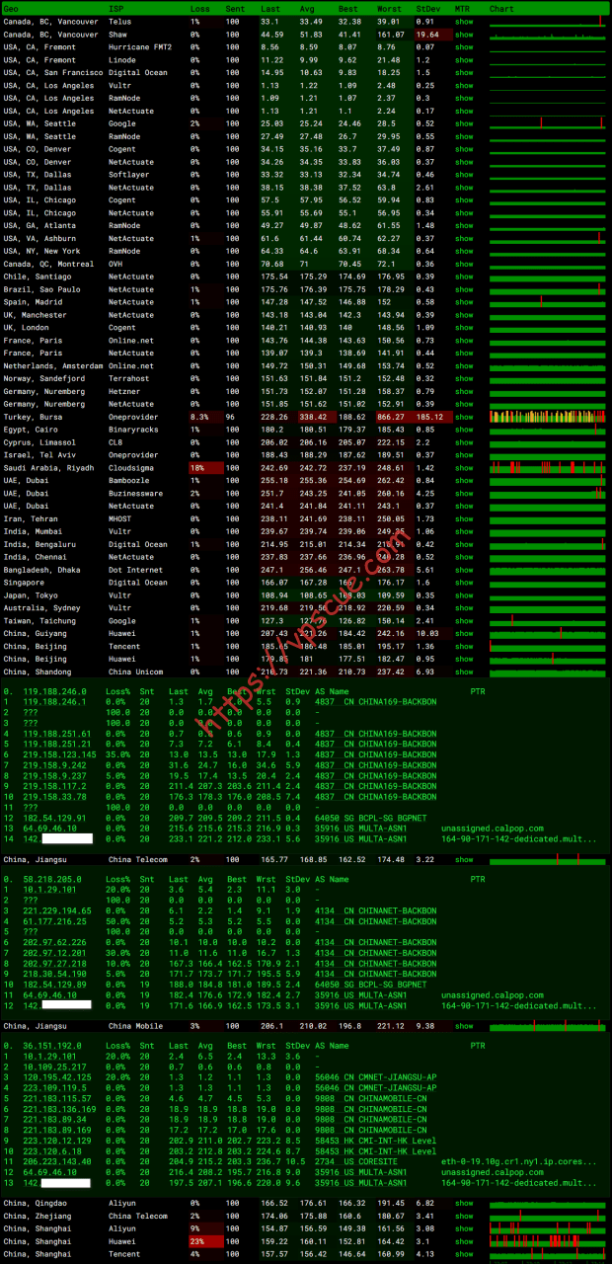The width and height of the screenshot is (612, 1264).
Task: Show MTR for Turkey Bursa Oneprovider
Action: [x=464, y=417]
